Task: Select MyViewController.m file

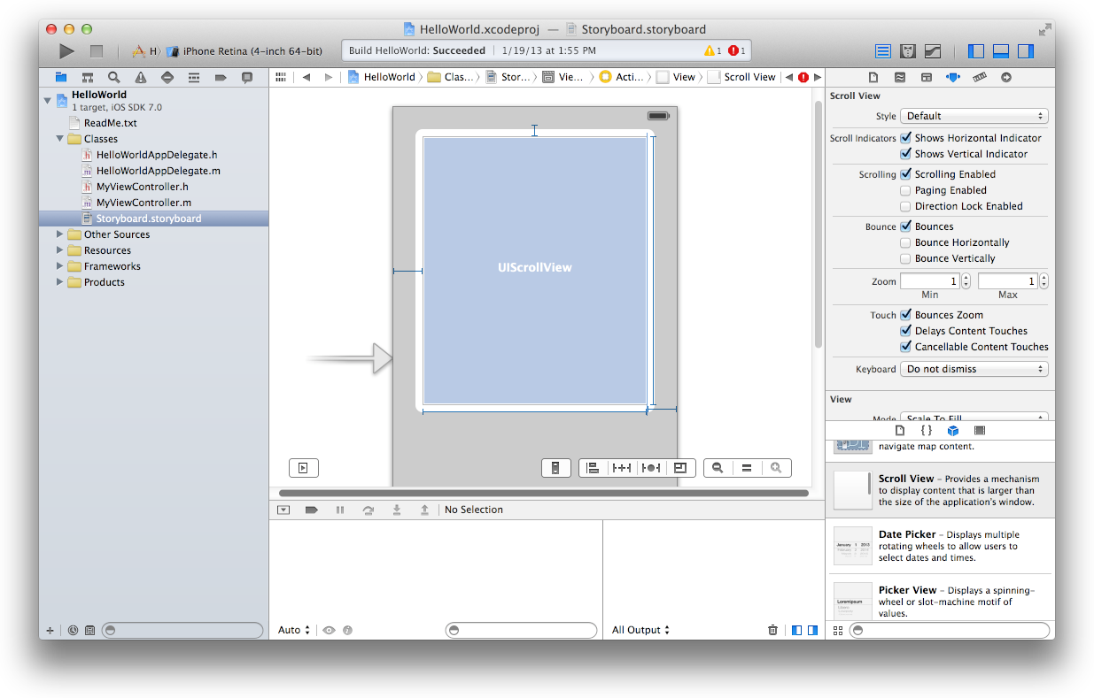Action: (144, 203)
